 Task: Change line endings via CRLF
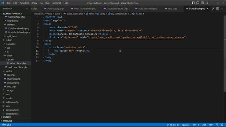click(204, 125)
